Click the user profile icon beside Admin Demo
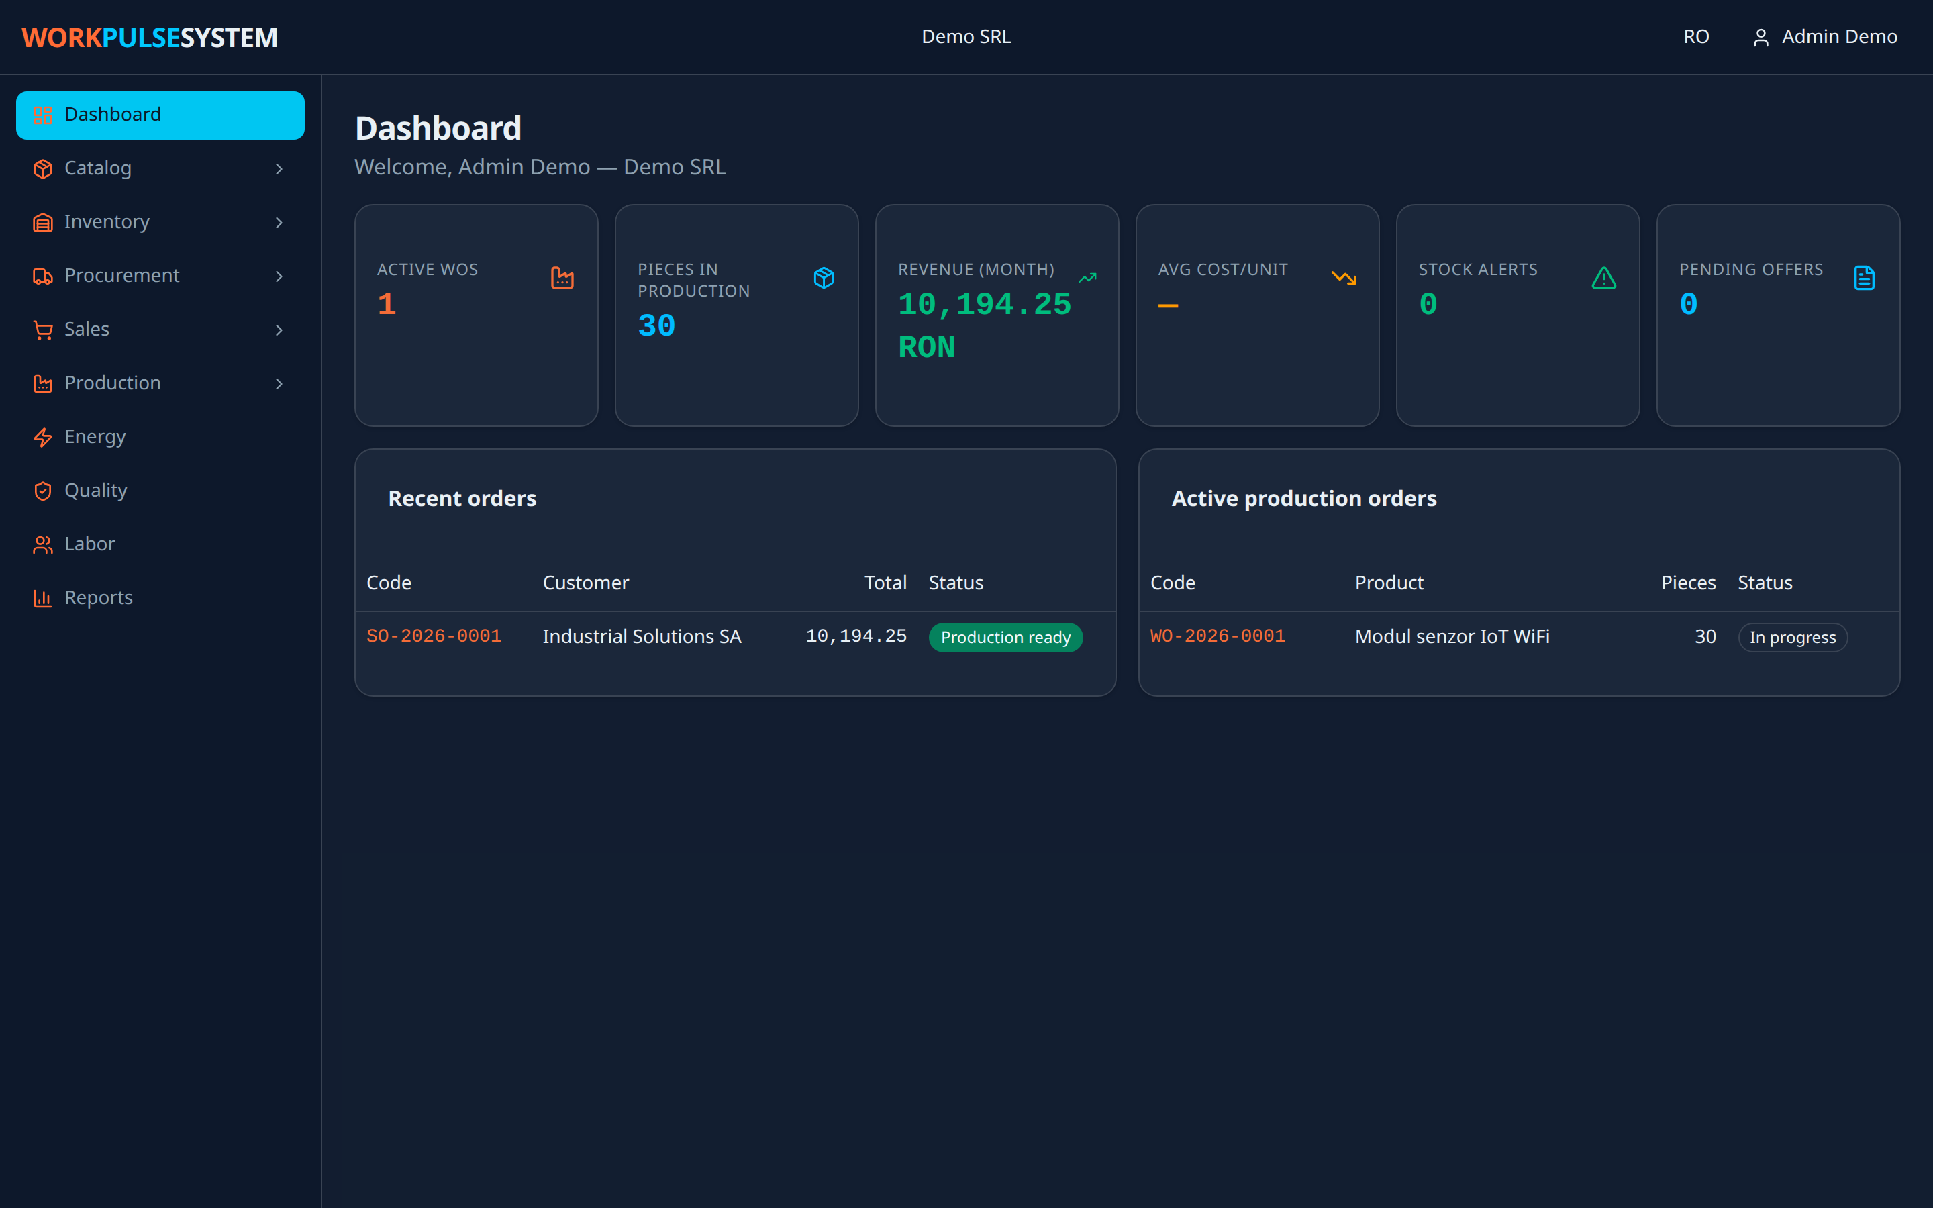Screen dimensions: 1933x1208 1761,38
